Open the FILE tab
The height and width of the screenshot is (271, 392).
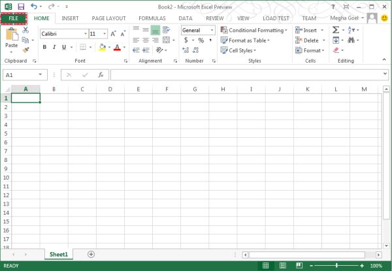click(x=14, y=18)
